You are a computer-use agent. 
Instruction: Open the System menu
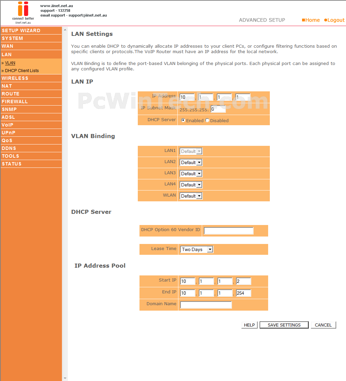31,38
